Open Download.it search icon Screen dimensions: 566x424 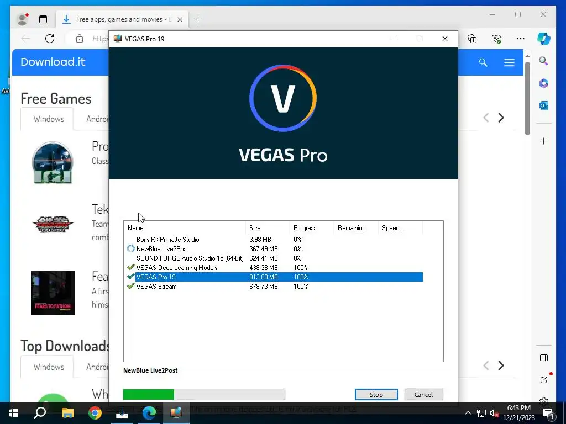(483, 63)
